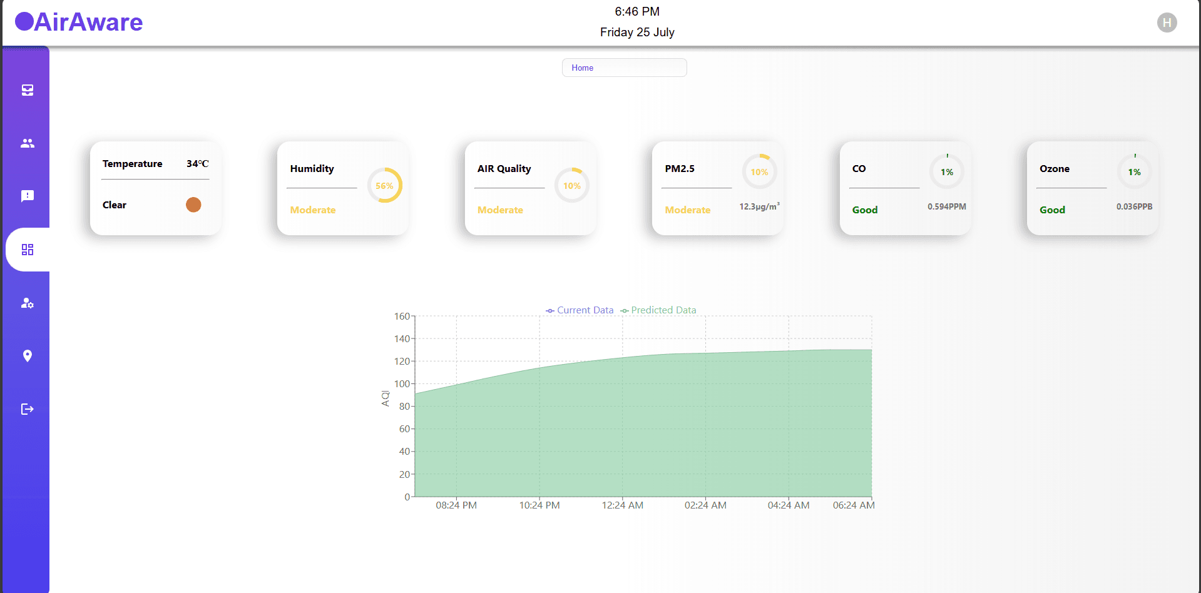Screen dimensions: 1201x593
Task: Click the green predicted AQI chart area
Action: pos(643,432)
